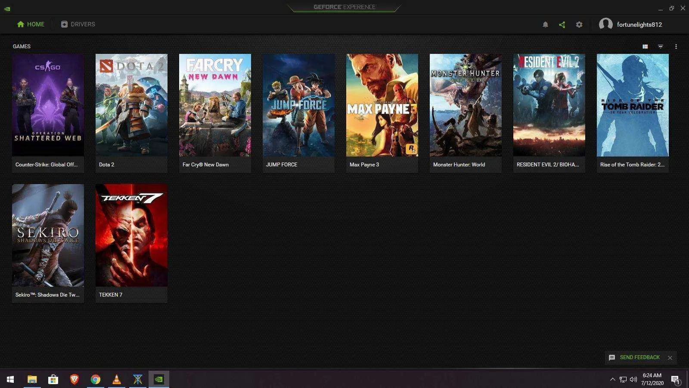This screenshot has height=388, width=689.
Task: Click the 'Max Payne 3' title text
Action: coord(364,165)
